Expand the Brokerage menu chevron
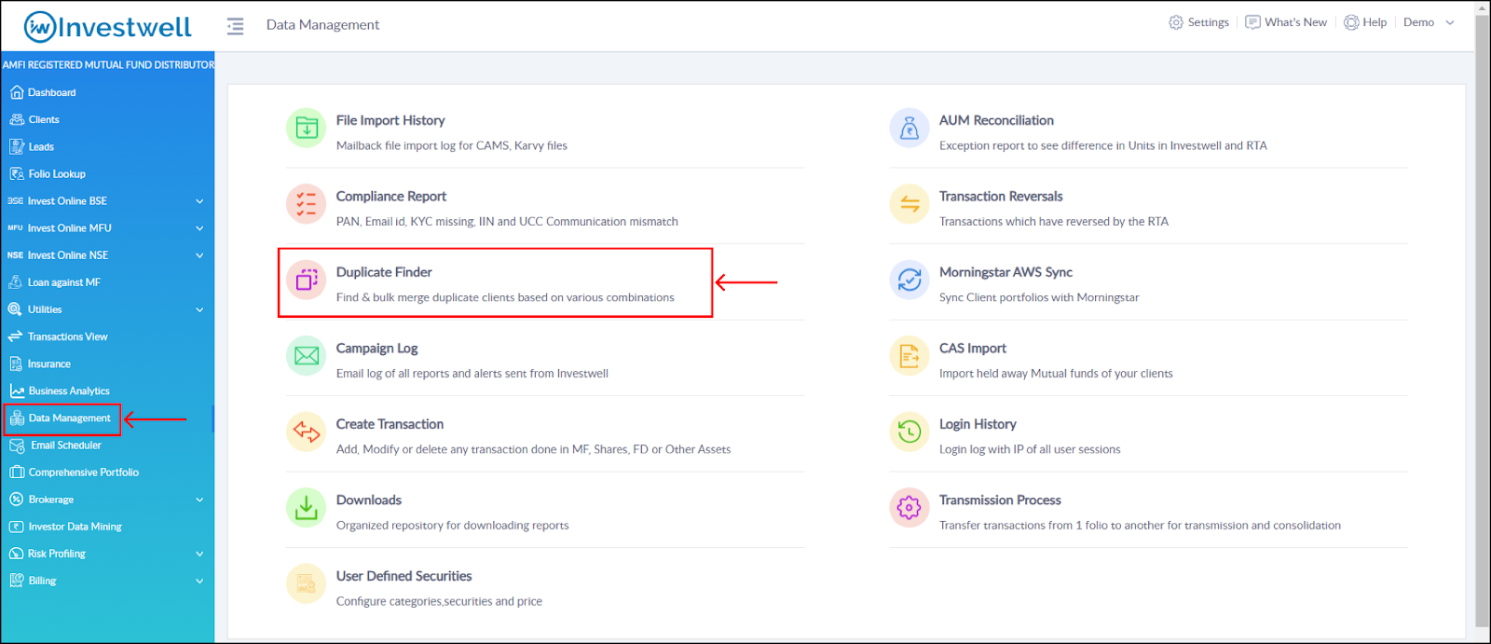The height and width of the screenshot is (644, 1491). pyautogui.click(x=199, y=500)
